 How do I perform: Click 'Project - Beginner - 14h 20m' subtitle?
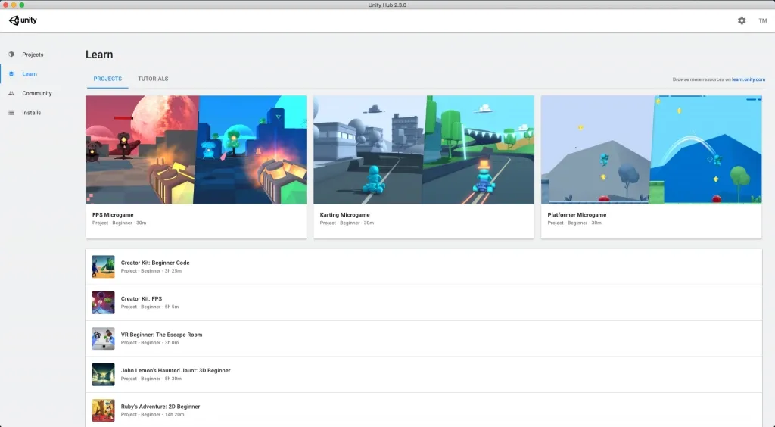pos(152,415)
